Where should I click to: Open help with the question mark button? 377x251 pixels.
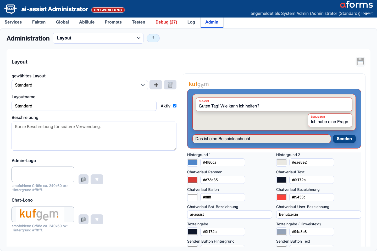point(153,38)
